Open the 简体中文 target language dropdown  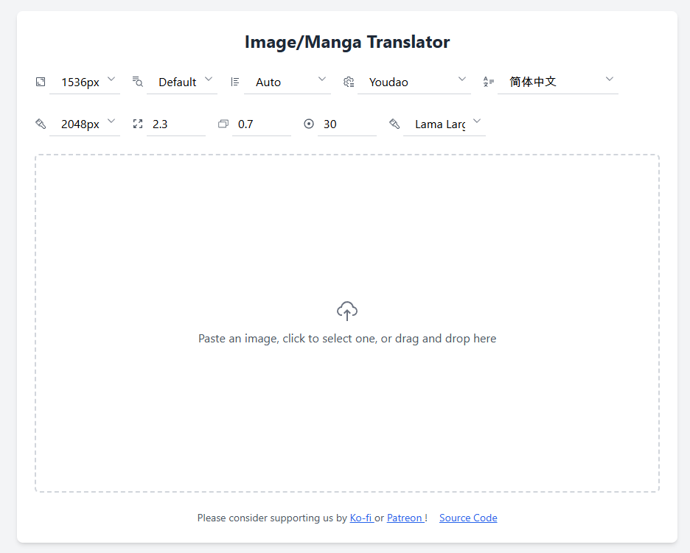coord(557,82)
